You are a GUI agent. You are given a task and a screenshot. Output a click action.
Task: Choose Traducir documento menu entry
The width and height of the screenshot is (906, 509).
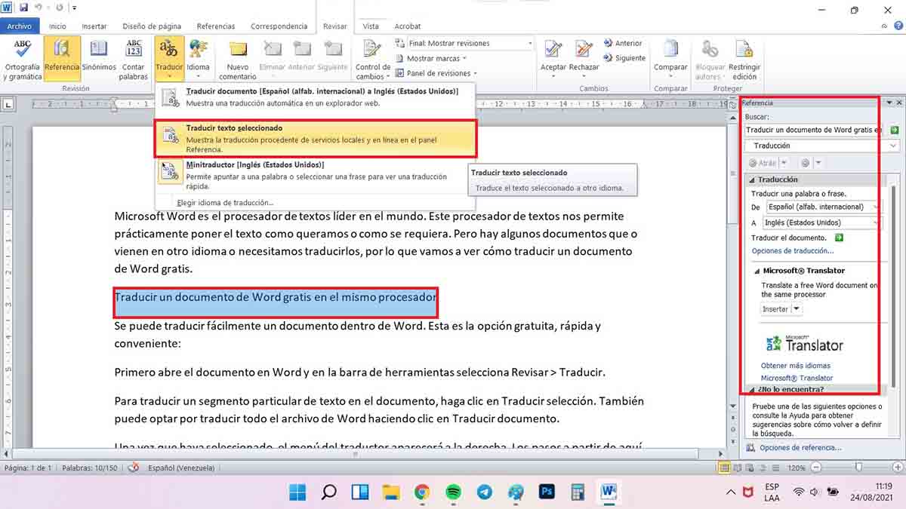[315, 97]
